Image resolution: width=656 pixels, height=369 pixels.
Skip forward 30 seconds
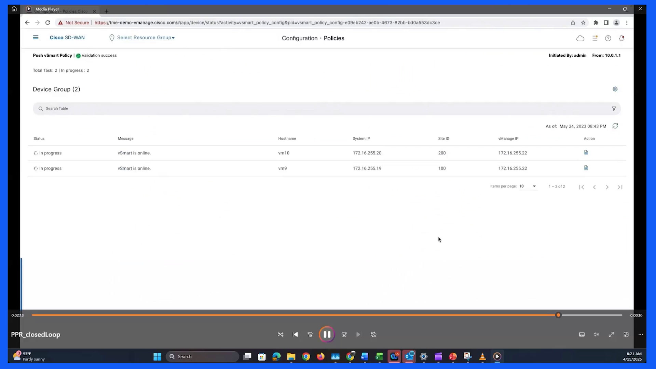tap(344, 334)
